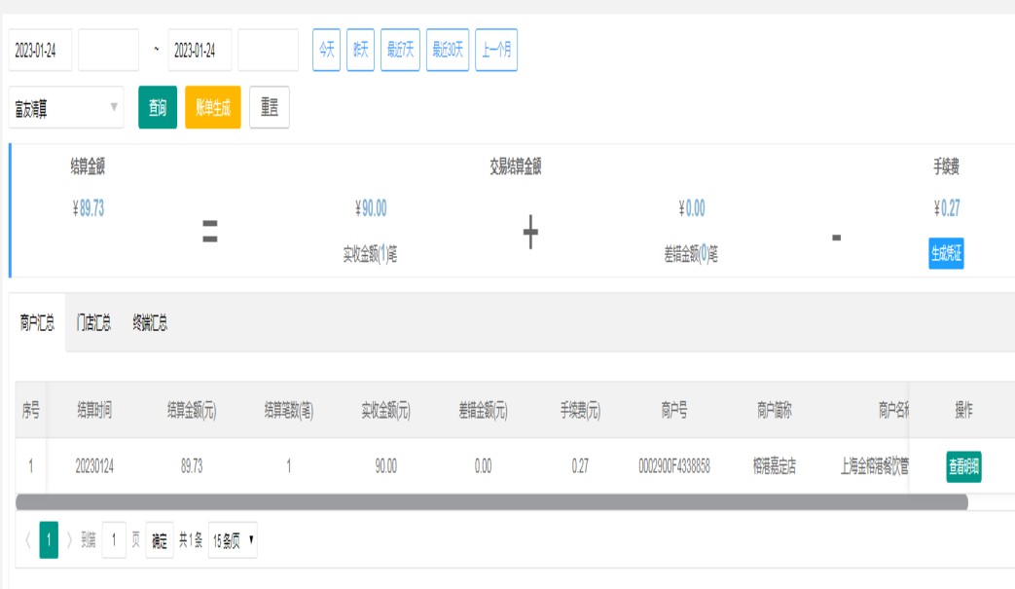Expand the 15条/页 page size dropdown
This screenshot has width=1015, height=589.
coord(233,540)
